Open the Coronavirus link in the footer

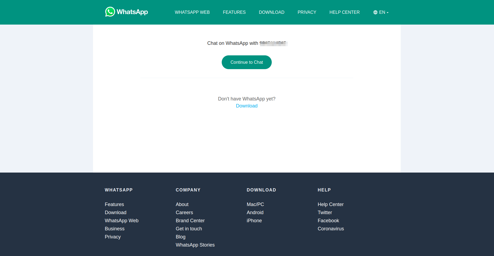click(331, 229)
